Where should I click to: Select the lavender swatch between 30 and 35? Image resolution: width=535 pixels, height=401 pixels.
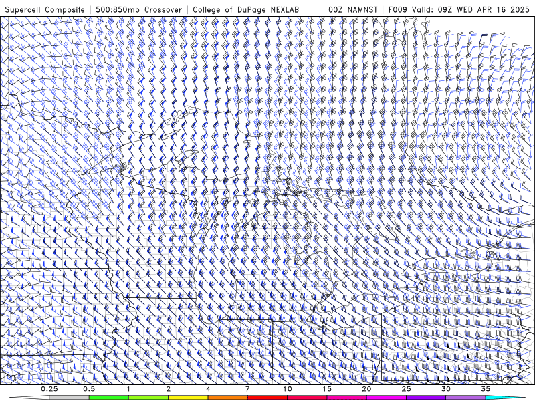click(x=465, y=398)
